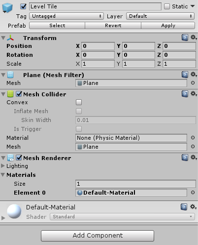Disable the Mesh Renderer component checkbox
This screenshot has width=198, height=245.
click(19, 158)
